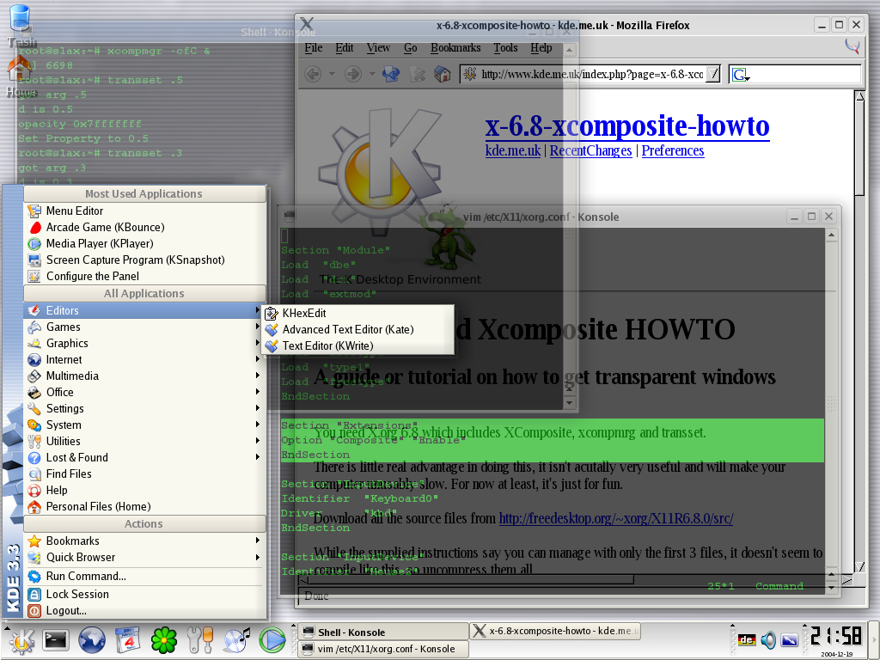Screen dimensions: 880x660
Task: Expand the Settings submenu
Action: click(144, 408)
